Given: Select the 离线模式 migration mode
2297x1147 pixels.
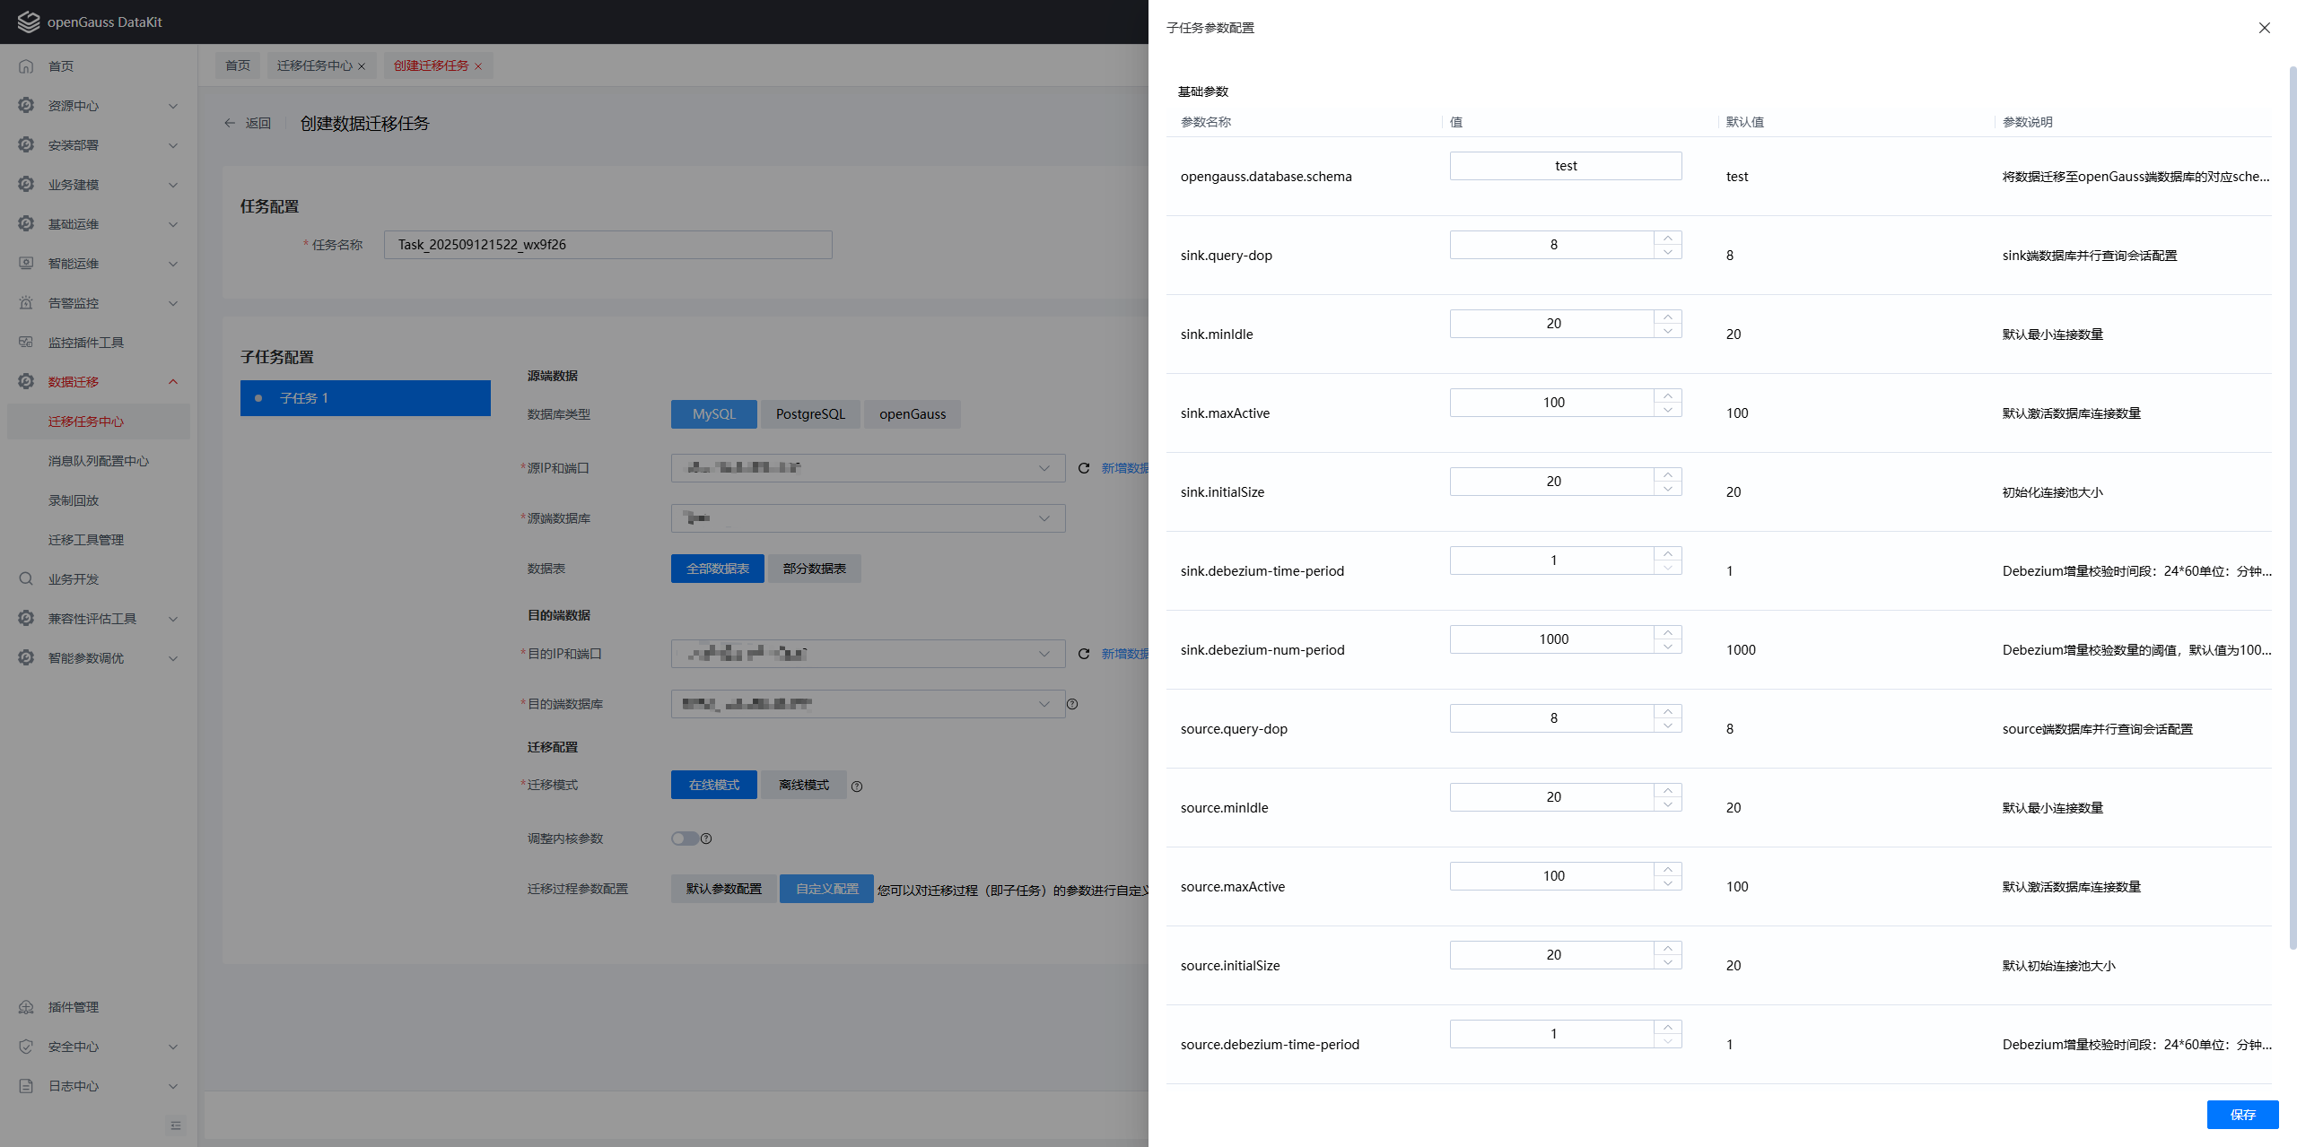Looking at the screenshot, I should 803,785.
